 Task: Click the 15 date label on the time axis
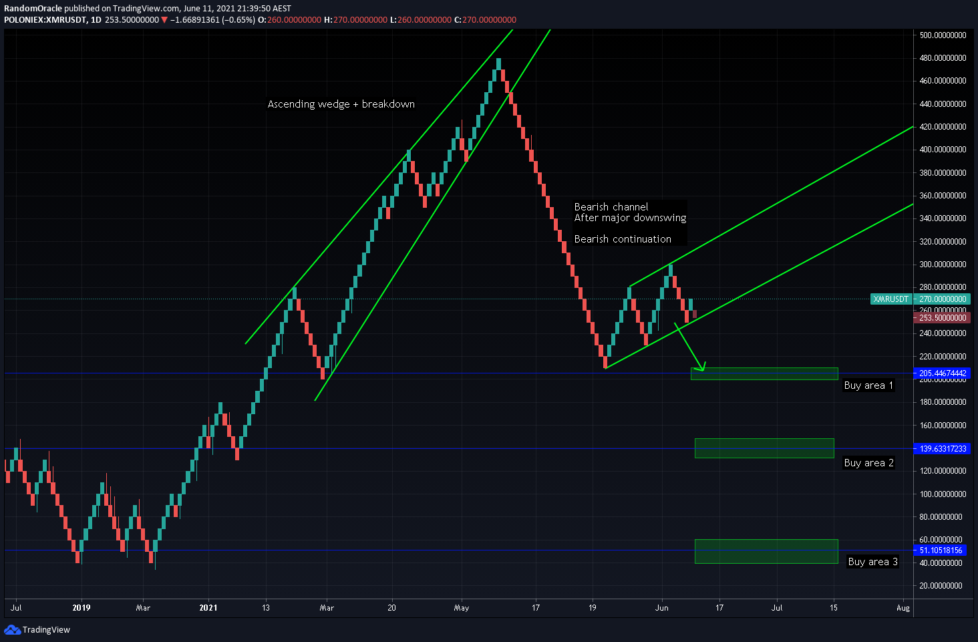(x=834, y=608)
